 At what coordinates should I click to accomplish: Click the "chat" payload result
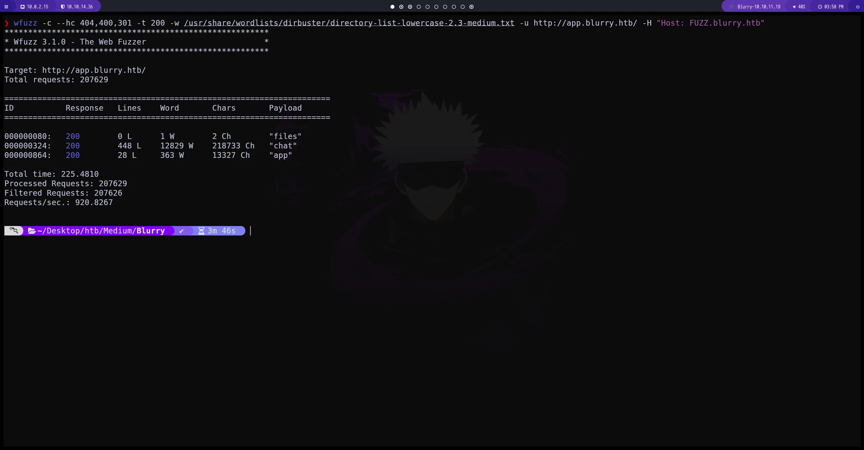(283, 146)
